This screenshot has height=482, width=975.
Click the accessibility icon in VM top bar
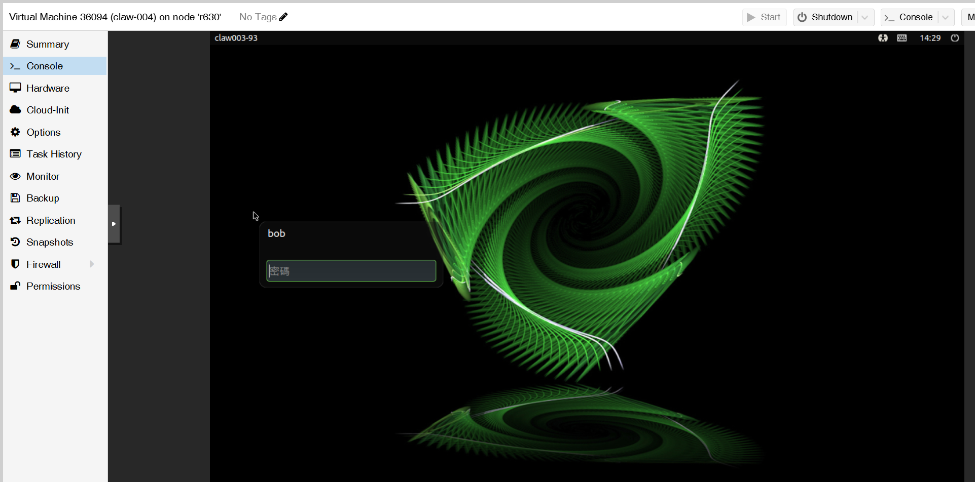click(883, 38)
